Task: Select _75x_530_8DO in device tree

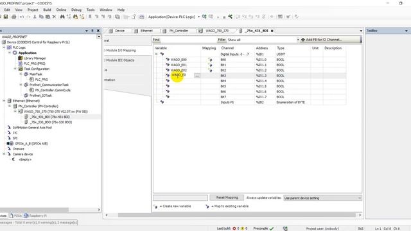Action: click(51, 123)
